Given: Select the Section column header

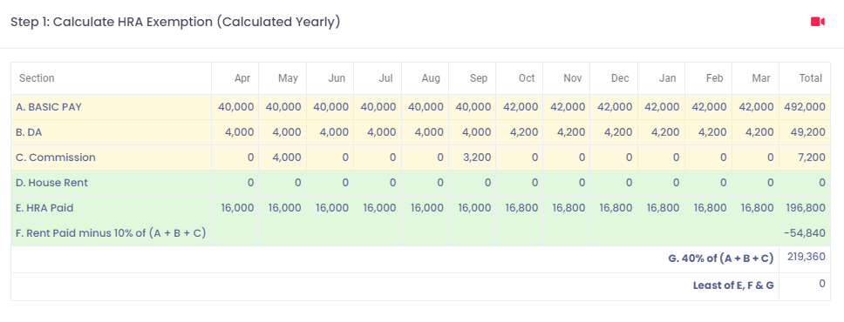Looking at the screenshot, I should tap(37, 78).
